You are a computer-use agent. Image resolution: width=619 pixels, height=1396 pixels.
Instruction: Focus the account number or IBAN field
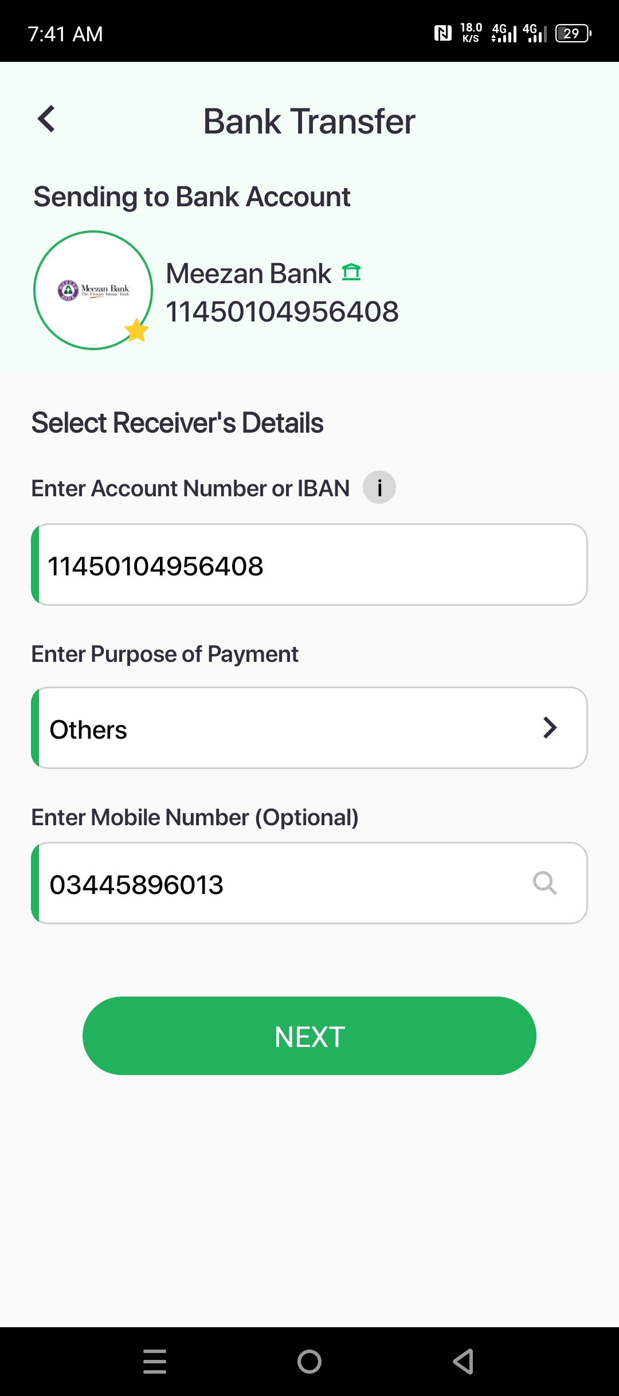coord(309,564)
